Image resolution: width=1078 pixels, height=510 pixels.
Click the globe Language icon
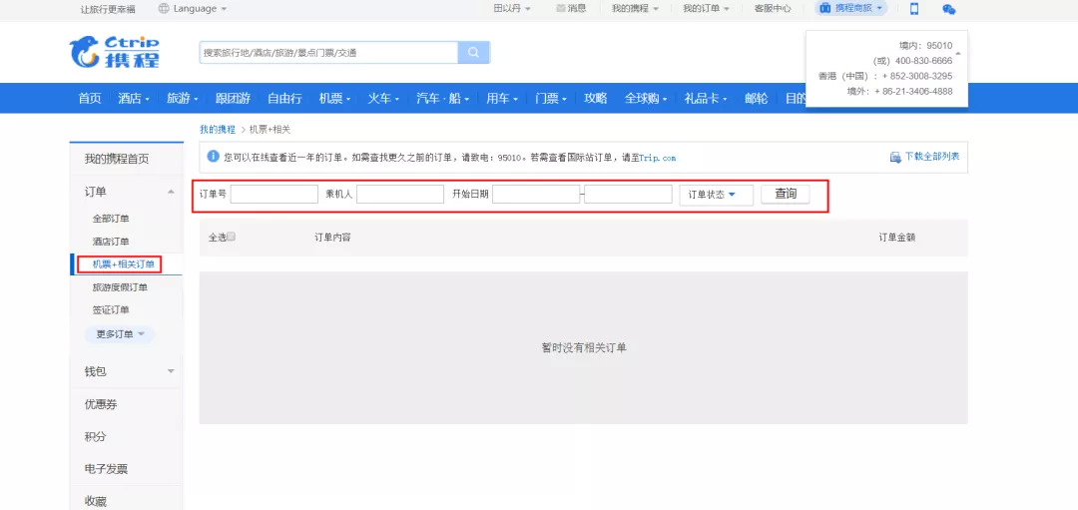click(x=164, y=9)
